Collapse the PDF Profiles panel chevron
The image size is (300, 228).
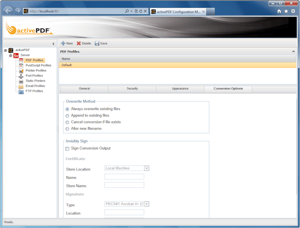click(293, 51)
